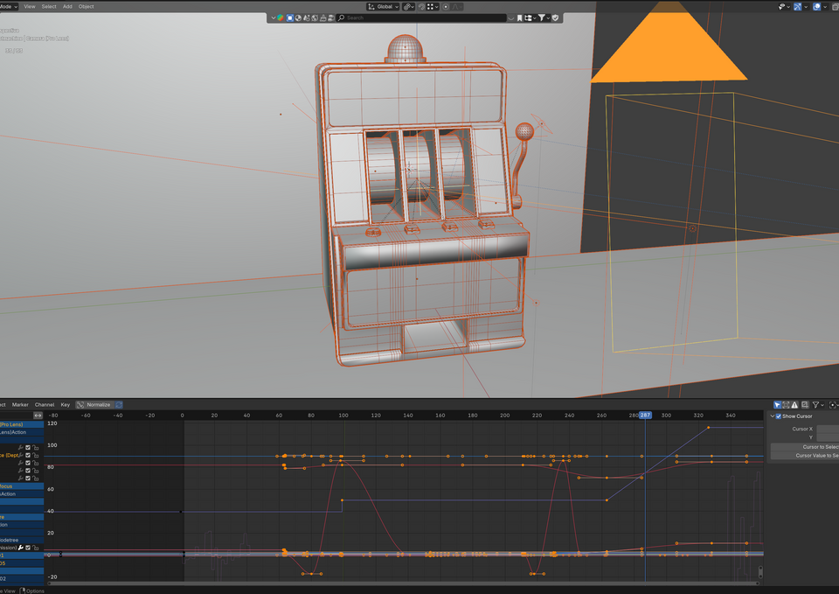Toggle lock icon on Emission channel row
The image size is (839, 594).
pos(35,548)
